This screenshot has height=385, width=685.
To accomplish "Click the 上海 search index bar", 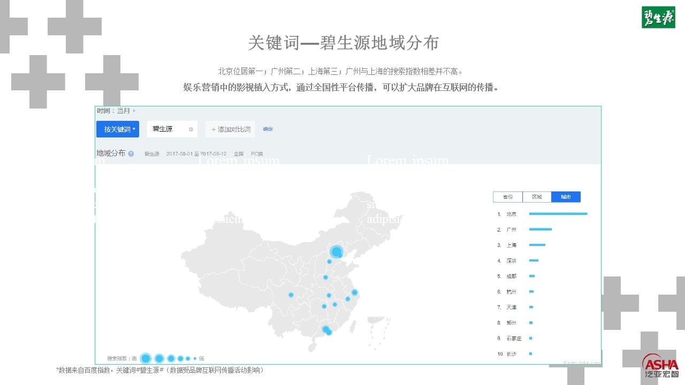I will point(537,245).
